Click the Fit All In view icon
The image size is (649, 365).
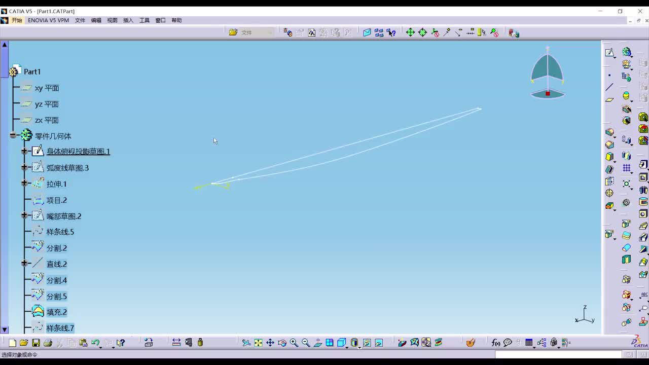(x=258, y=343)
